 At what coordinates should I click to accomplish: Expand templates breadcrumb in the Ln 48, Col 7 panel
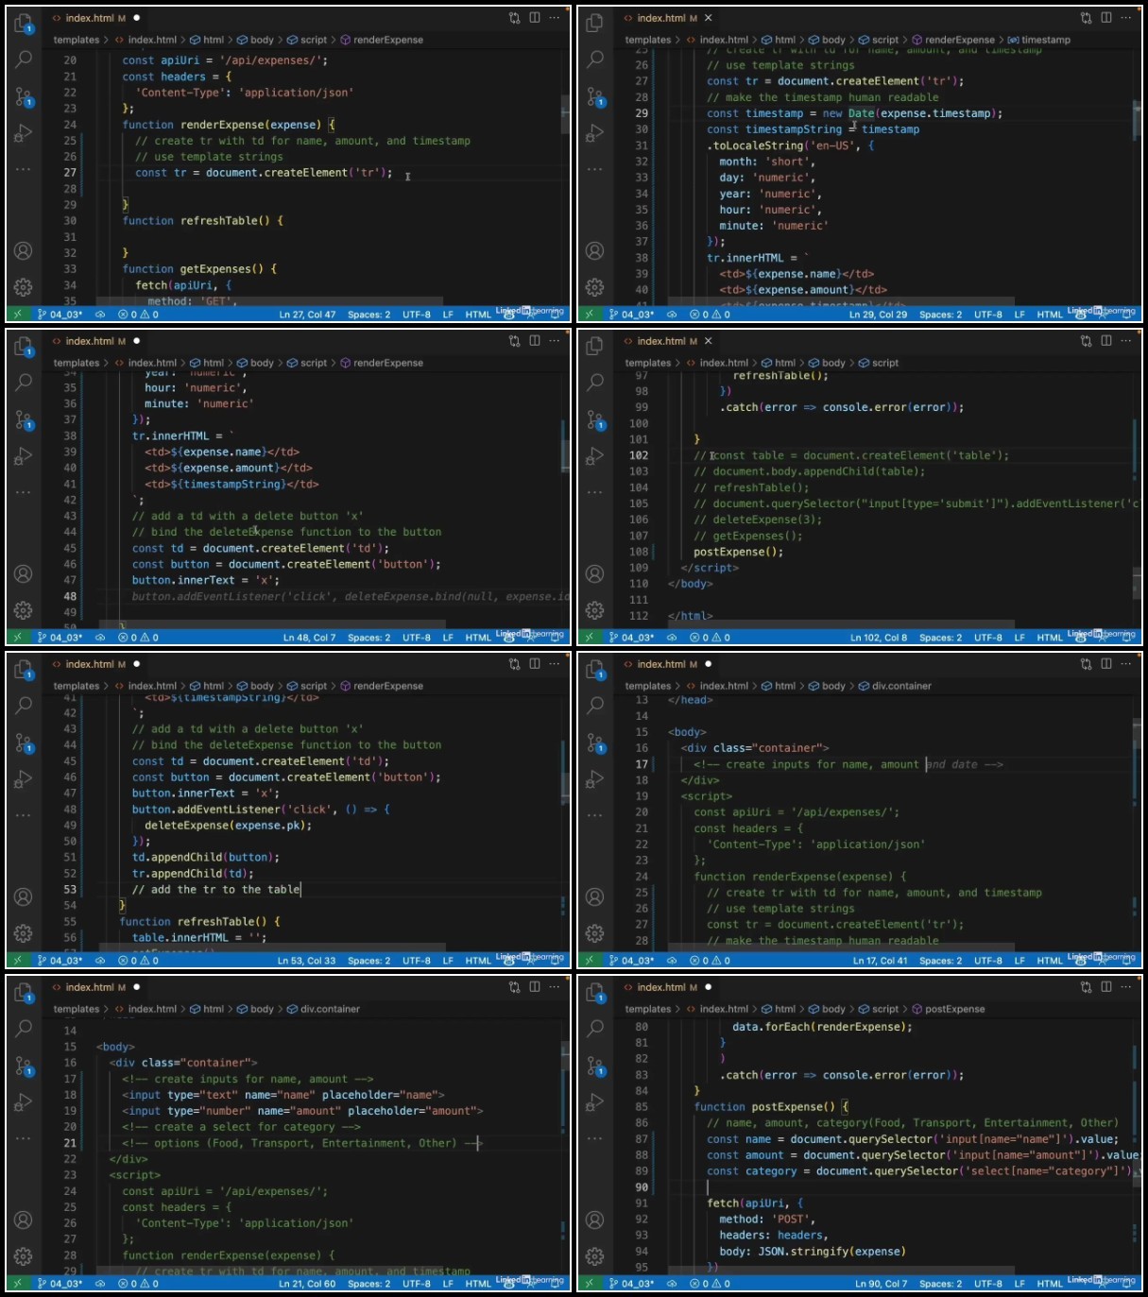pyautogui.click(x=77, y=363)
